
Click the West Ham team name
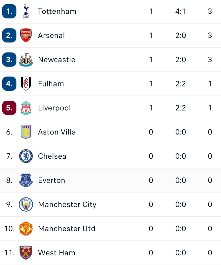coord(56,253)
